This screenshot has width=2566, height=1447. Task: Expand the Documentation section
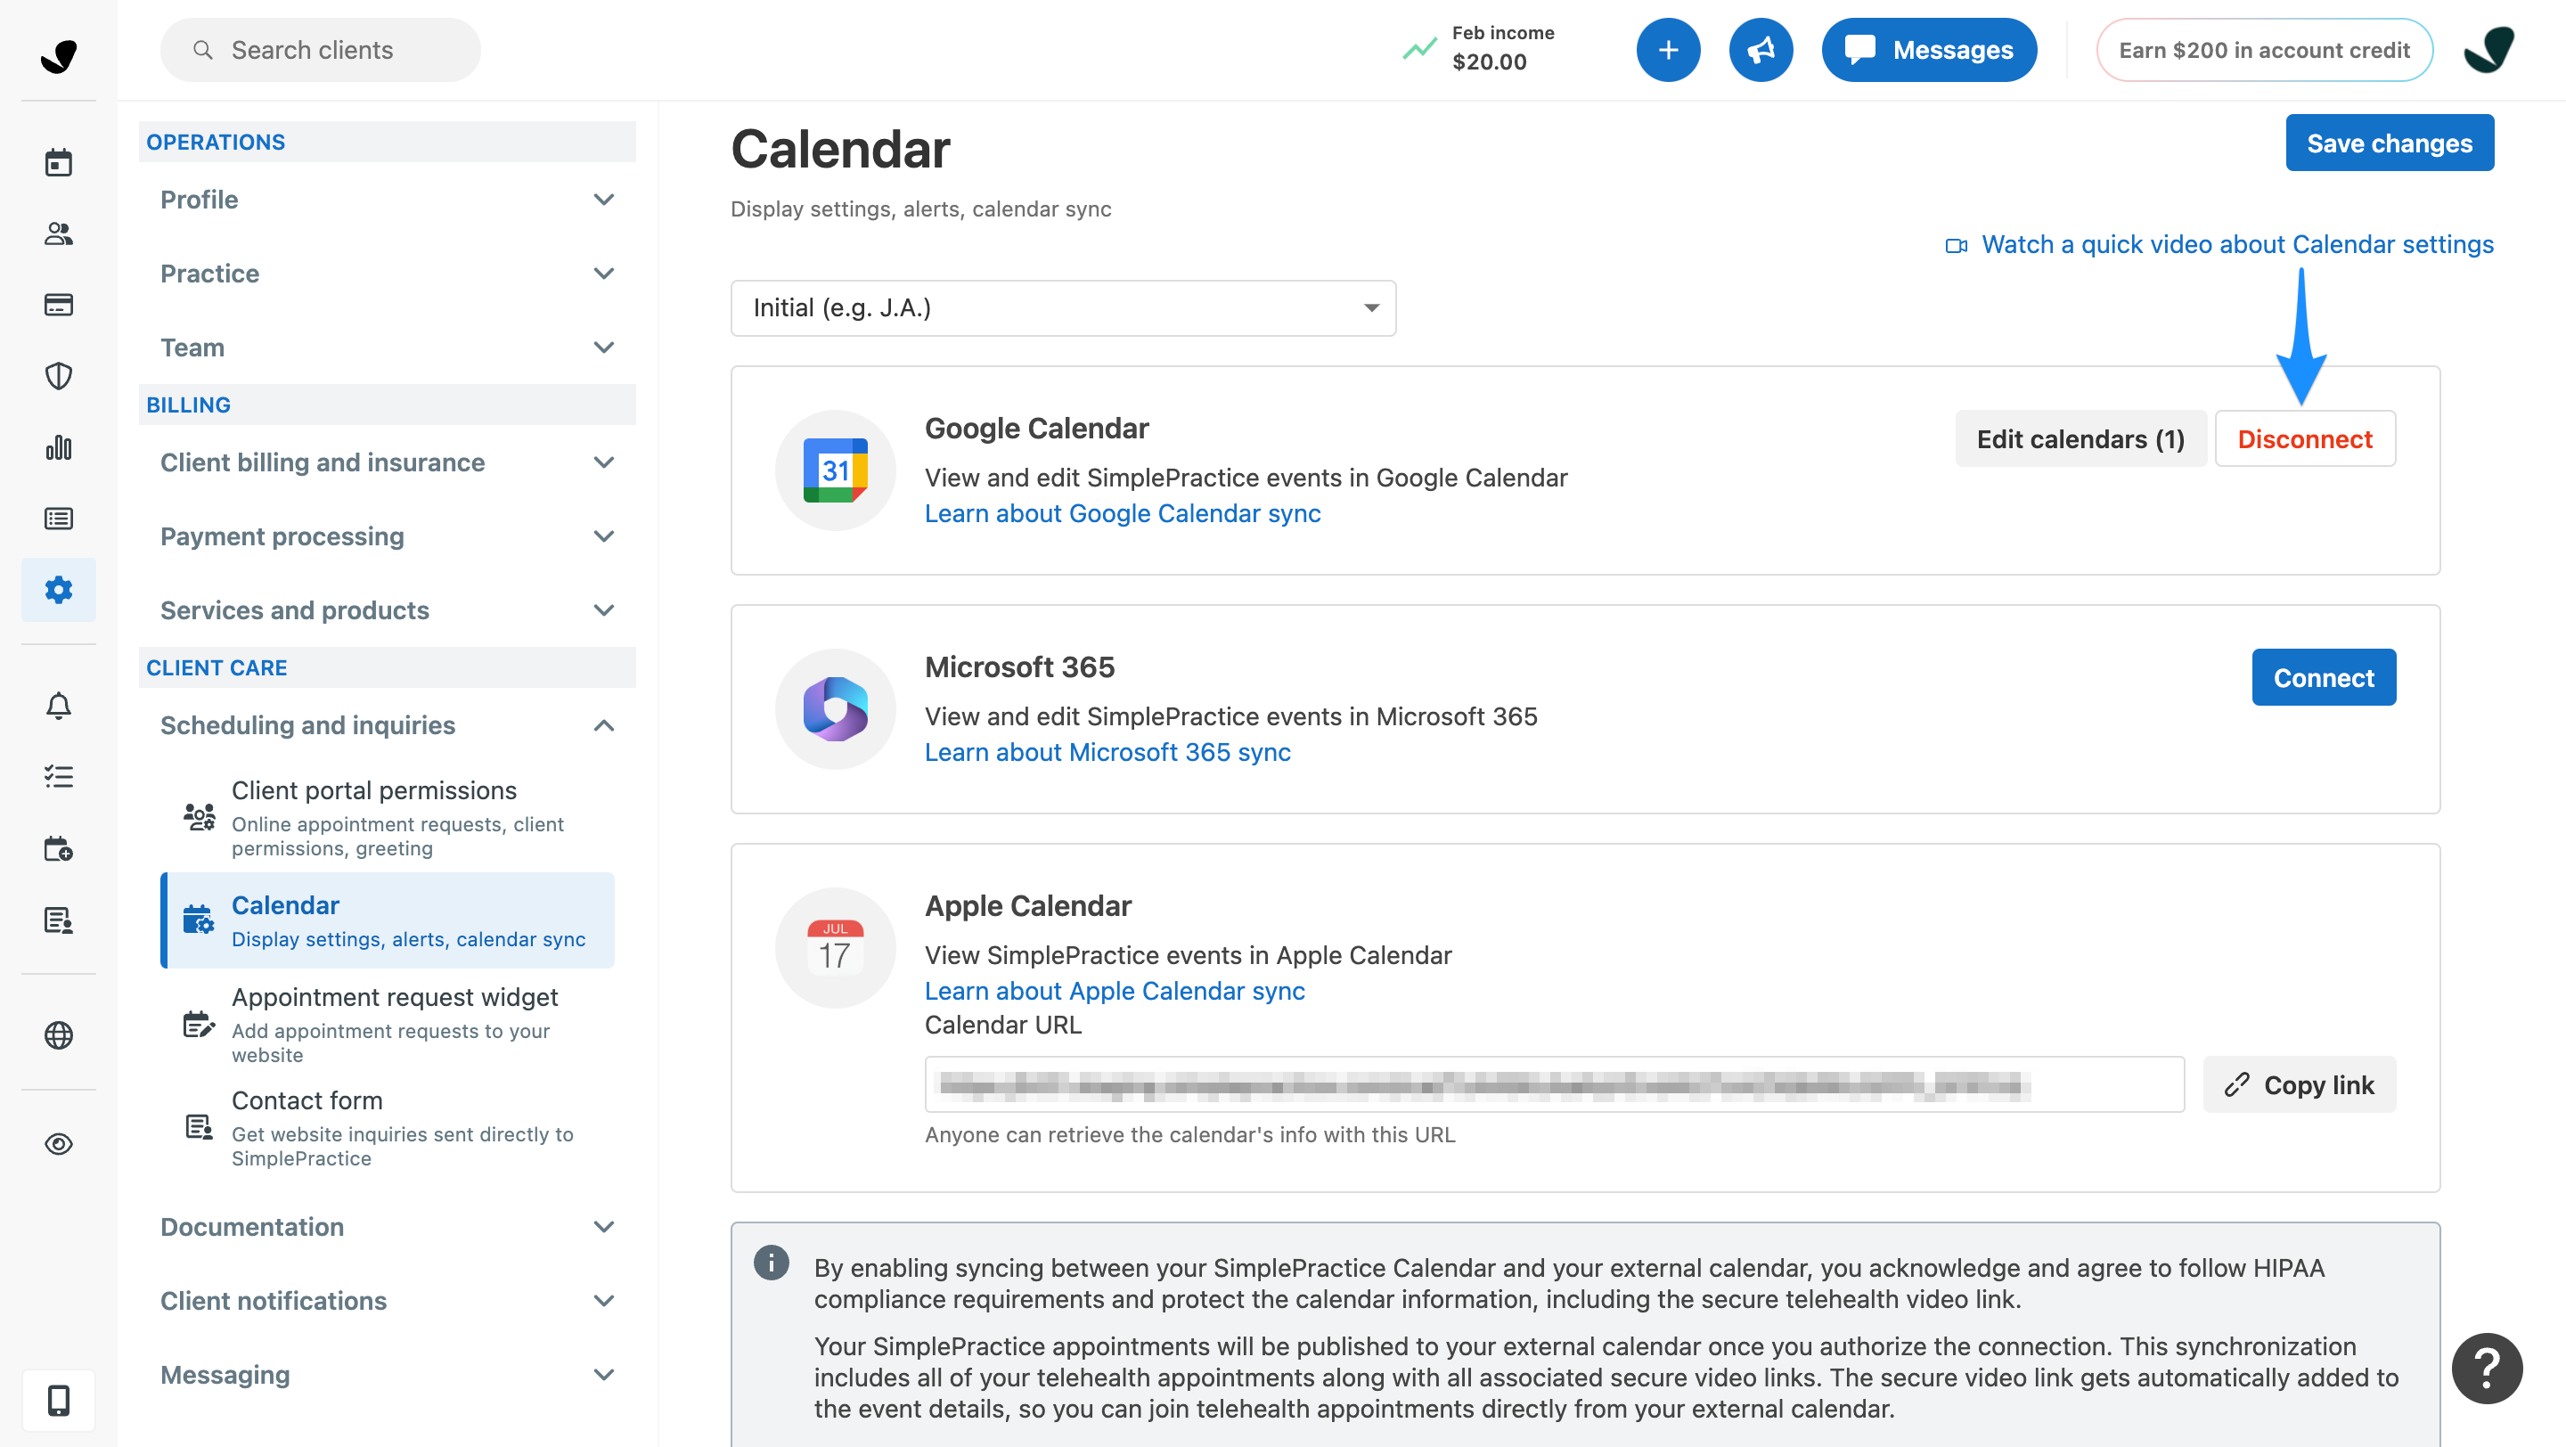tap(387, 1227)
